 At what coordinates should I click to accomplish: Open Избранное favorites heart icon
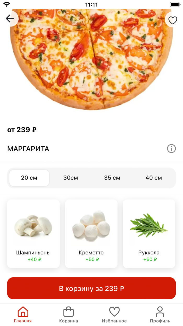tap(114, 312)
